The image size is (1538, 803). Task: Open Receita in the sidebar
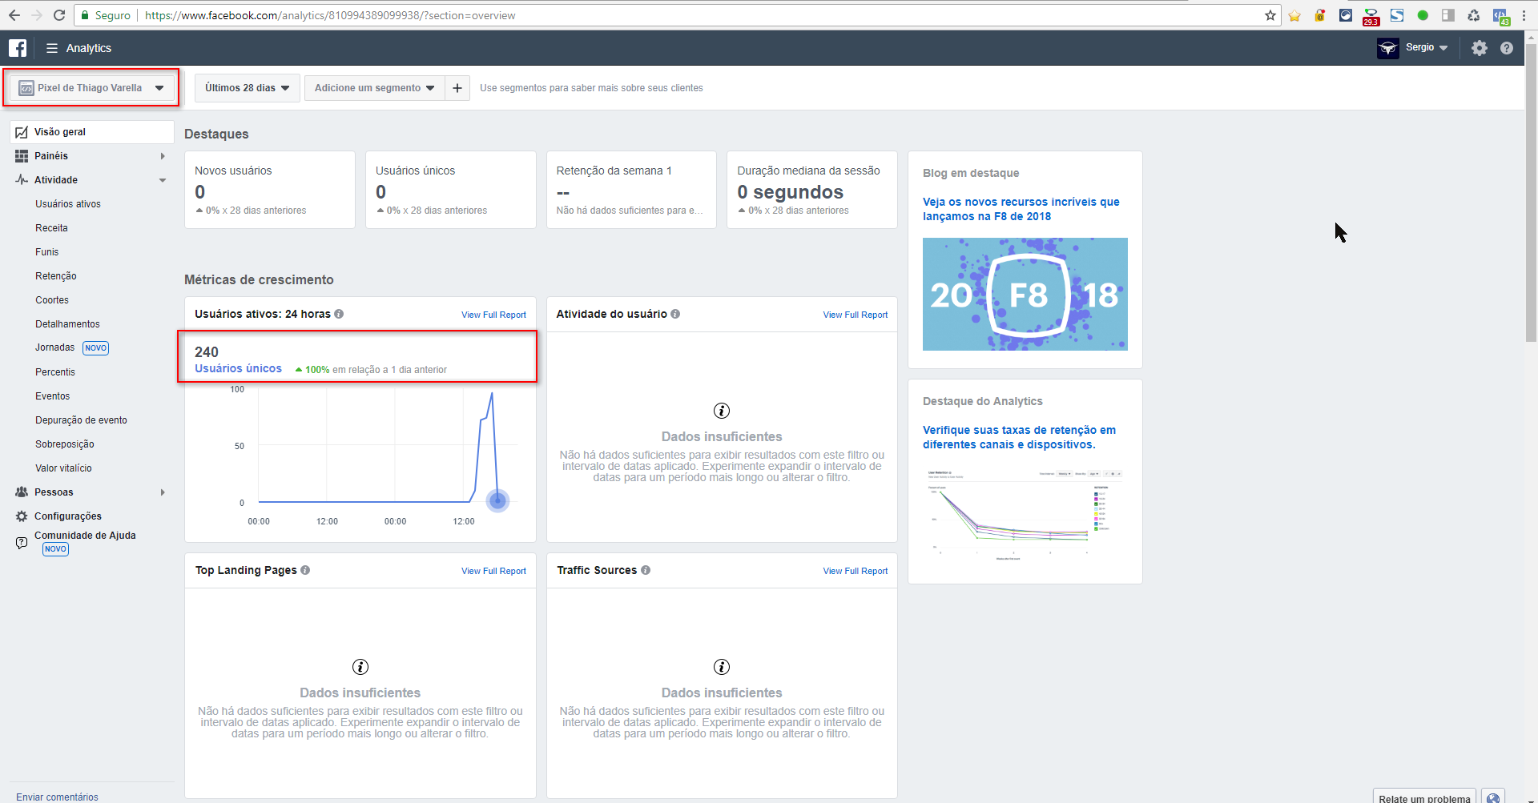coord(51,228)
